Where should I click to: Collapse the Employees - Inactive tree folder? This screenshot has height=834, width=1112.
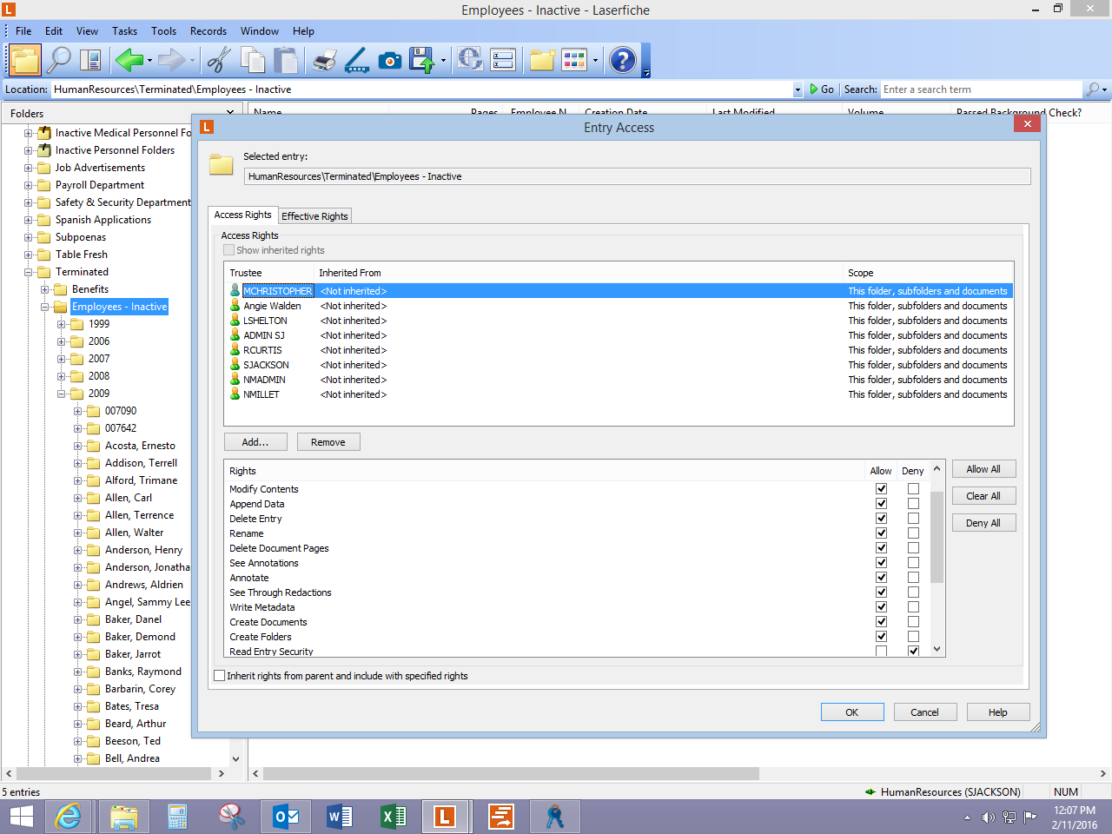45,307
